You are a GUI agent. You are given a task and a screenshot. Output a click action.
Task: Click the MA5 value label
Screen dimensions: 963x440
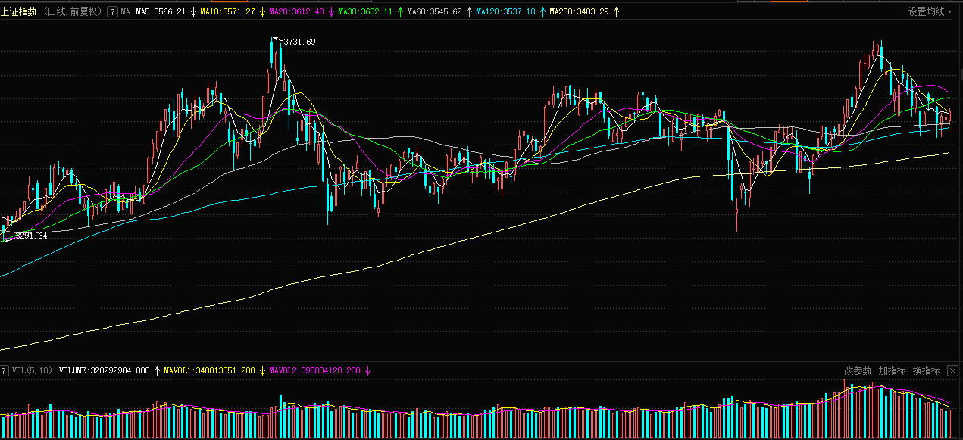[160, 12]
